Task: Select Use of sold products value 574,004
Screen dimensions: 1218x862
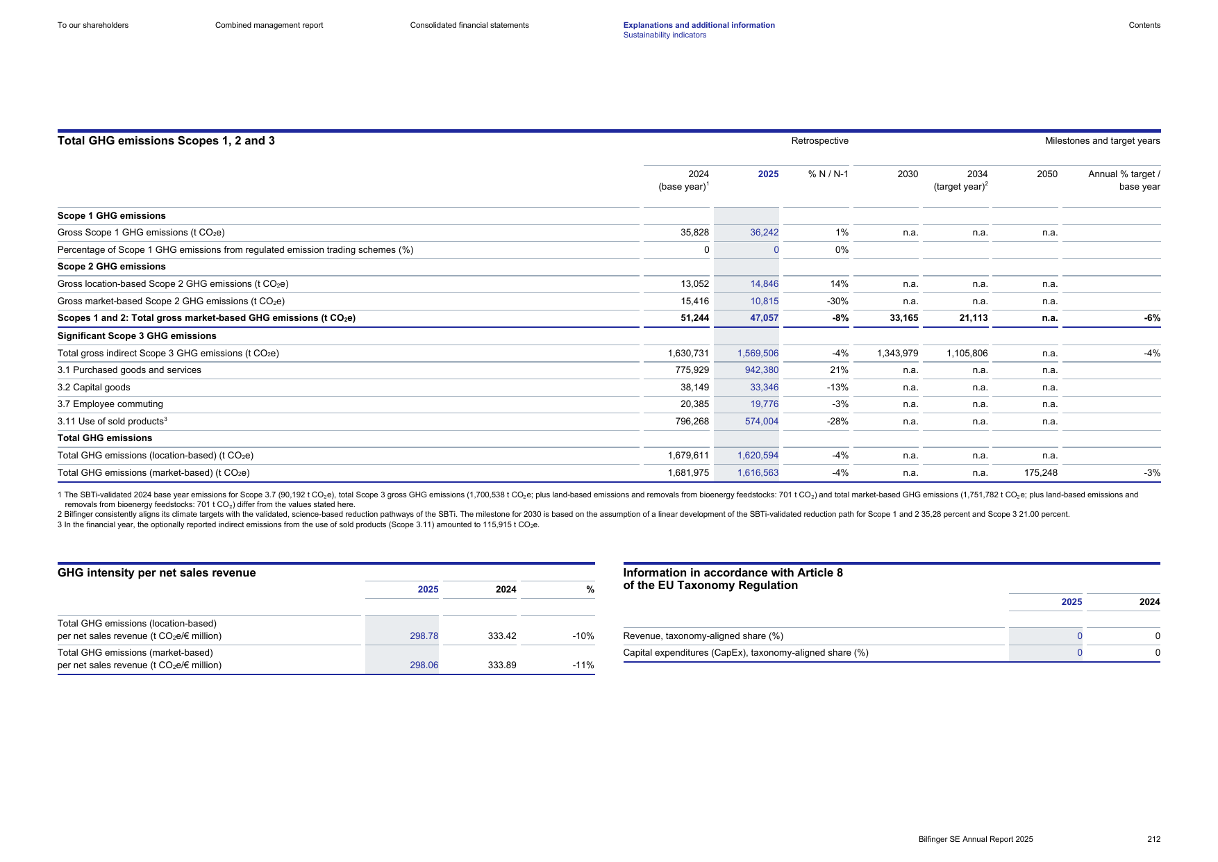Action: pyautogui.click(x=761, y=422)
